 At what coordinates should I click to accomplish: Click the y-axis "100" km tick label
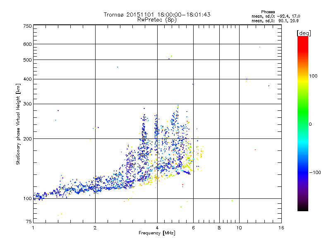(x=28, y=199)
